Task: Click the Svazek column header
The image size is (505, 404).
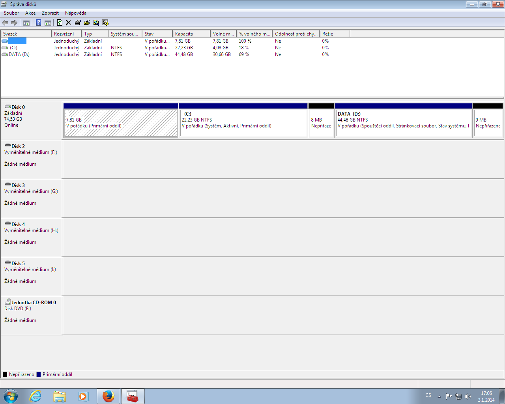Action: coord(26,34)
